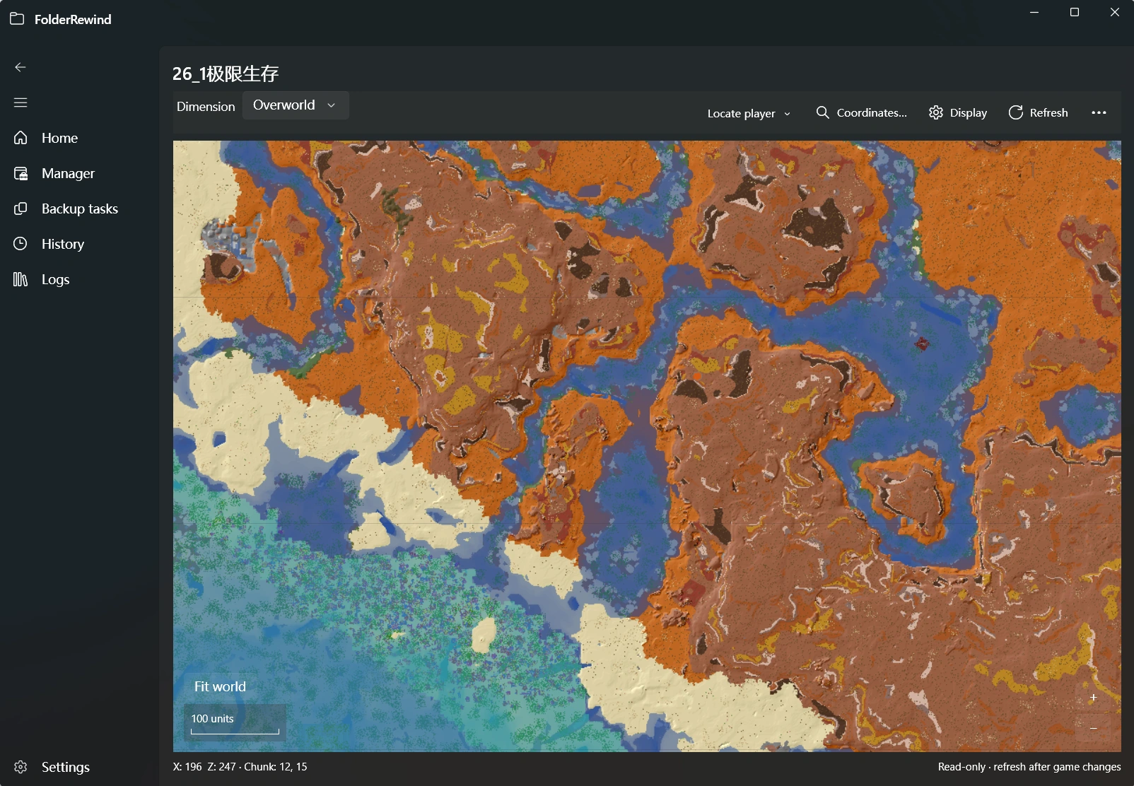The image size is (1134, 786).
Task: Open Backup tasks page
Action: click(x=79, y=209)
